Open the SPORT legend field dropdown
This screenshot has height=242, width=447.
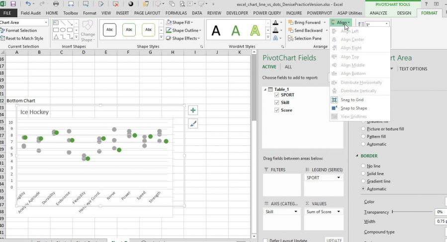point(339,178)
